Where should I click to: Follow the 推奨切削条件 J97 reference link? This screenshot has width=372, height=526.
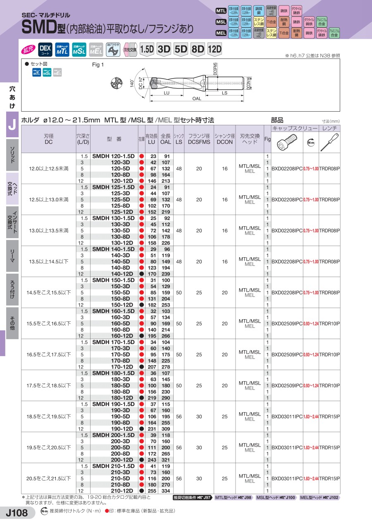tap(193, 497)
